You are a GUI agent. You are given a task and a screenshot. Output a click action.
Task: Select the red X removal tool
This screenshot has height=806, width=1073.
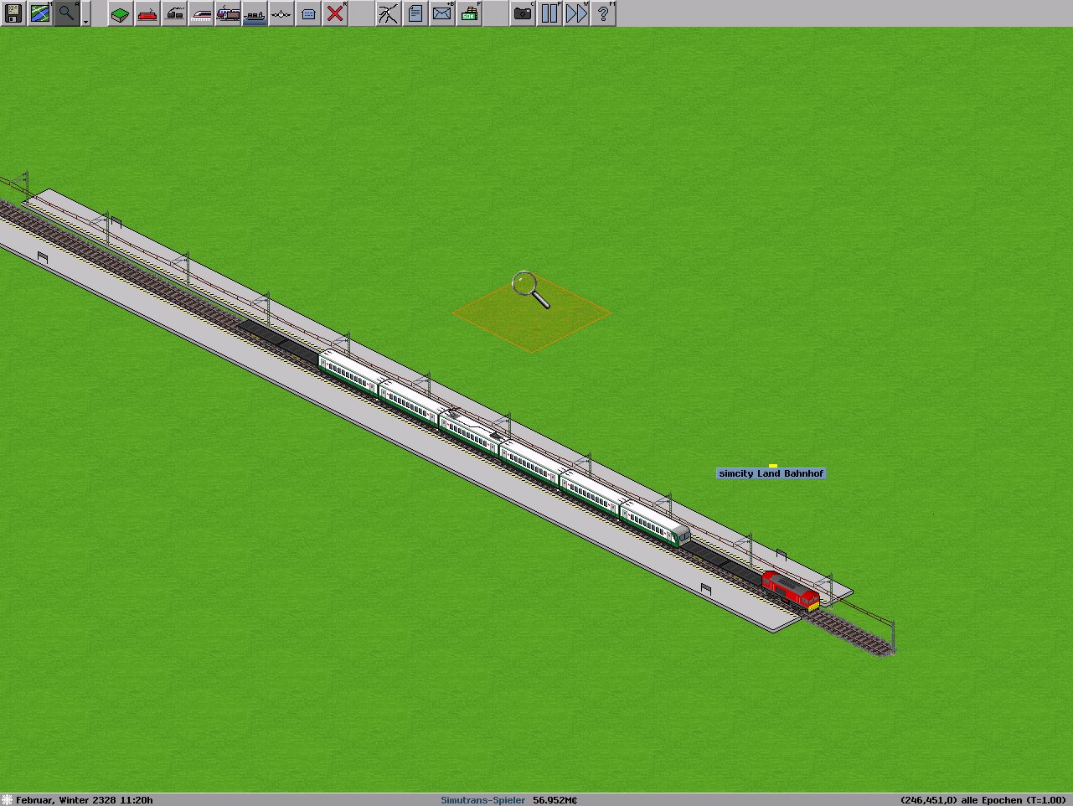335,13
